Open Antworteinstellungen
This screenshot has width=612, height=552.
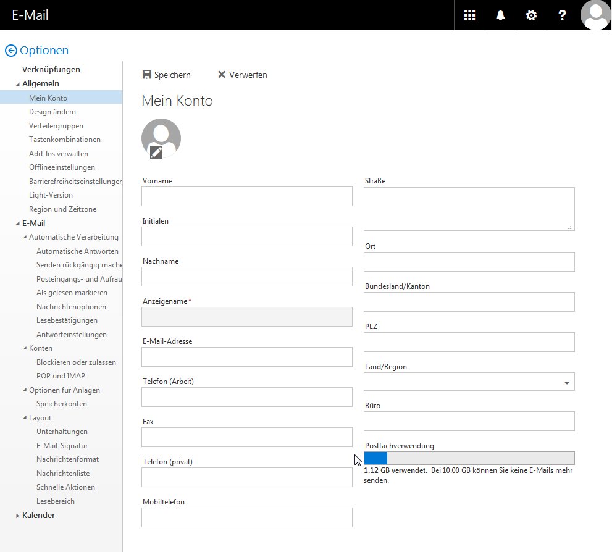click(72, 334)
